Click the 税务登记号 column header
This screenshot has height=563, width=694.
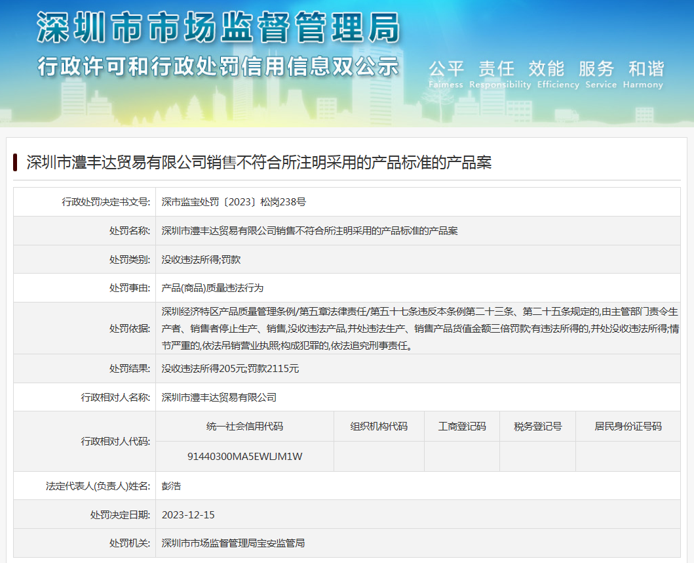click(537, 426)
